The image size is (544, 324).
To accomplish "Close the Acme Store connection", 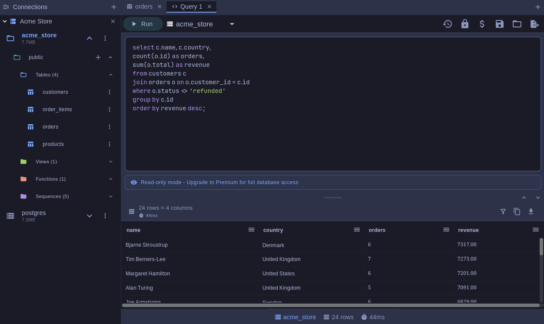I will pos(113,21).
